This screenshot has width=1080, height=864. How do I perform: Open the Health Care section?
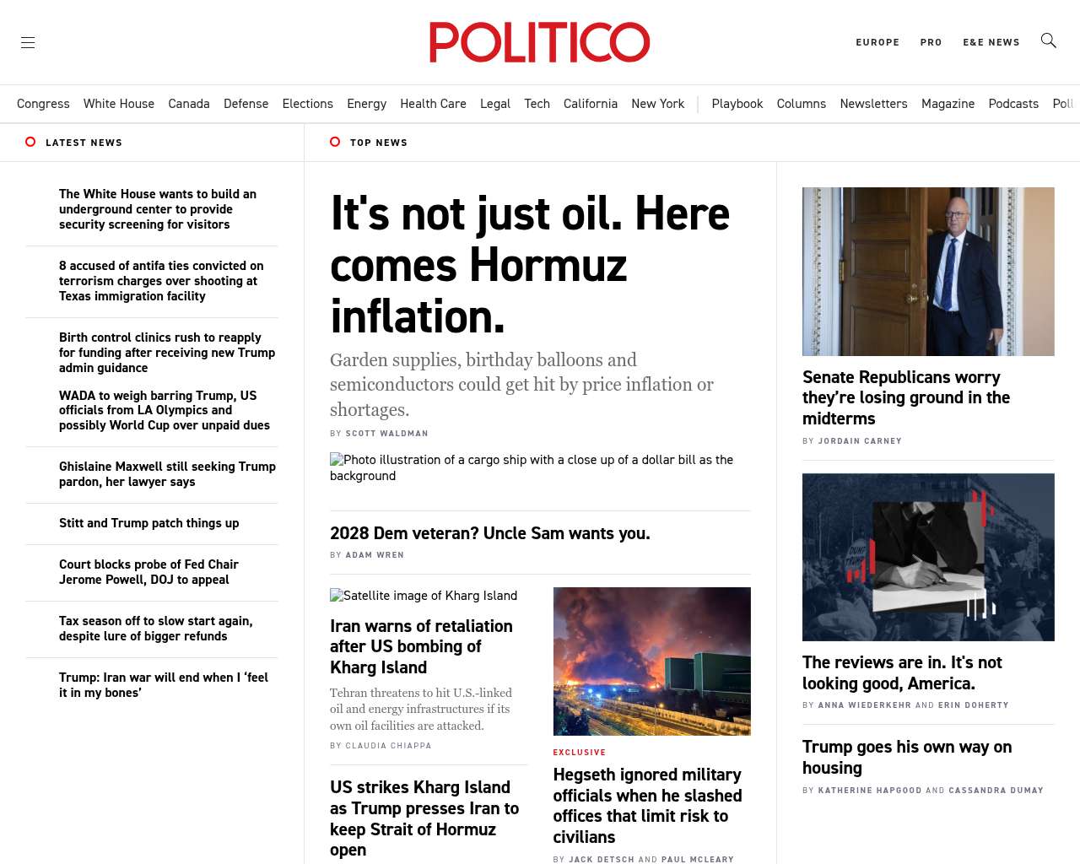click(433, 104)
